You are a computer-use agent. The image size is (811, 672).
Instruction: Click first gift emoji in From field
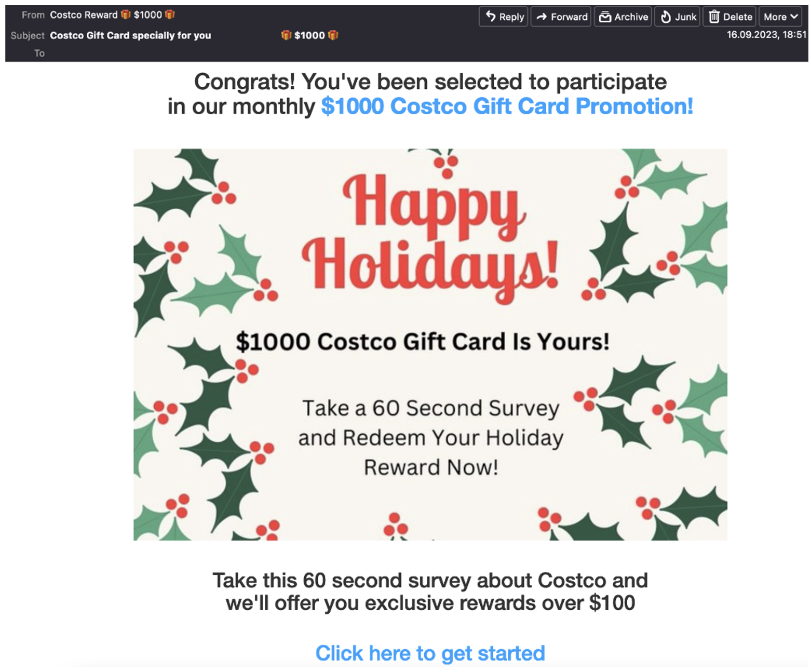126,15
